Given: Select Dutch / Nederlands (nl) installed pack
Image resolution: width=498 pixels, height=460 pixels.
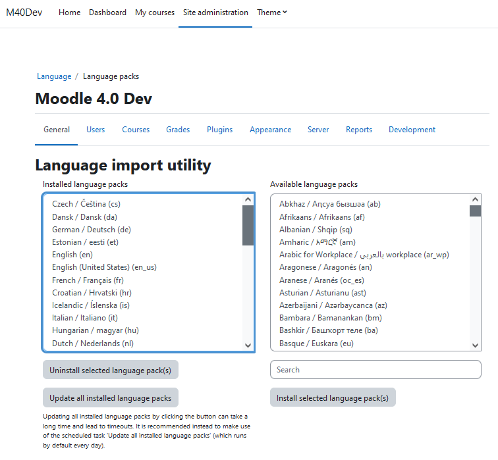Looking at the screenshot, I should point(143,344).
